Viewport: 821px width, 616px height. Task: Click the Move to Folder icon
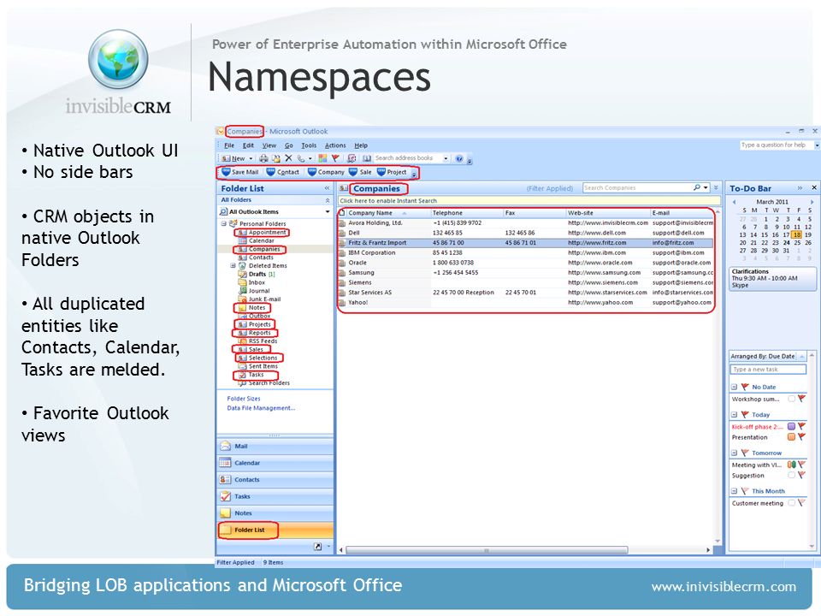coord(276,158)
